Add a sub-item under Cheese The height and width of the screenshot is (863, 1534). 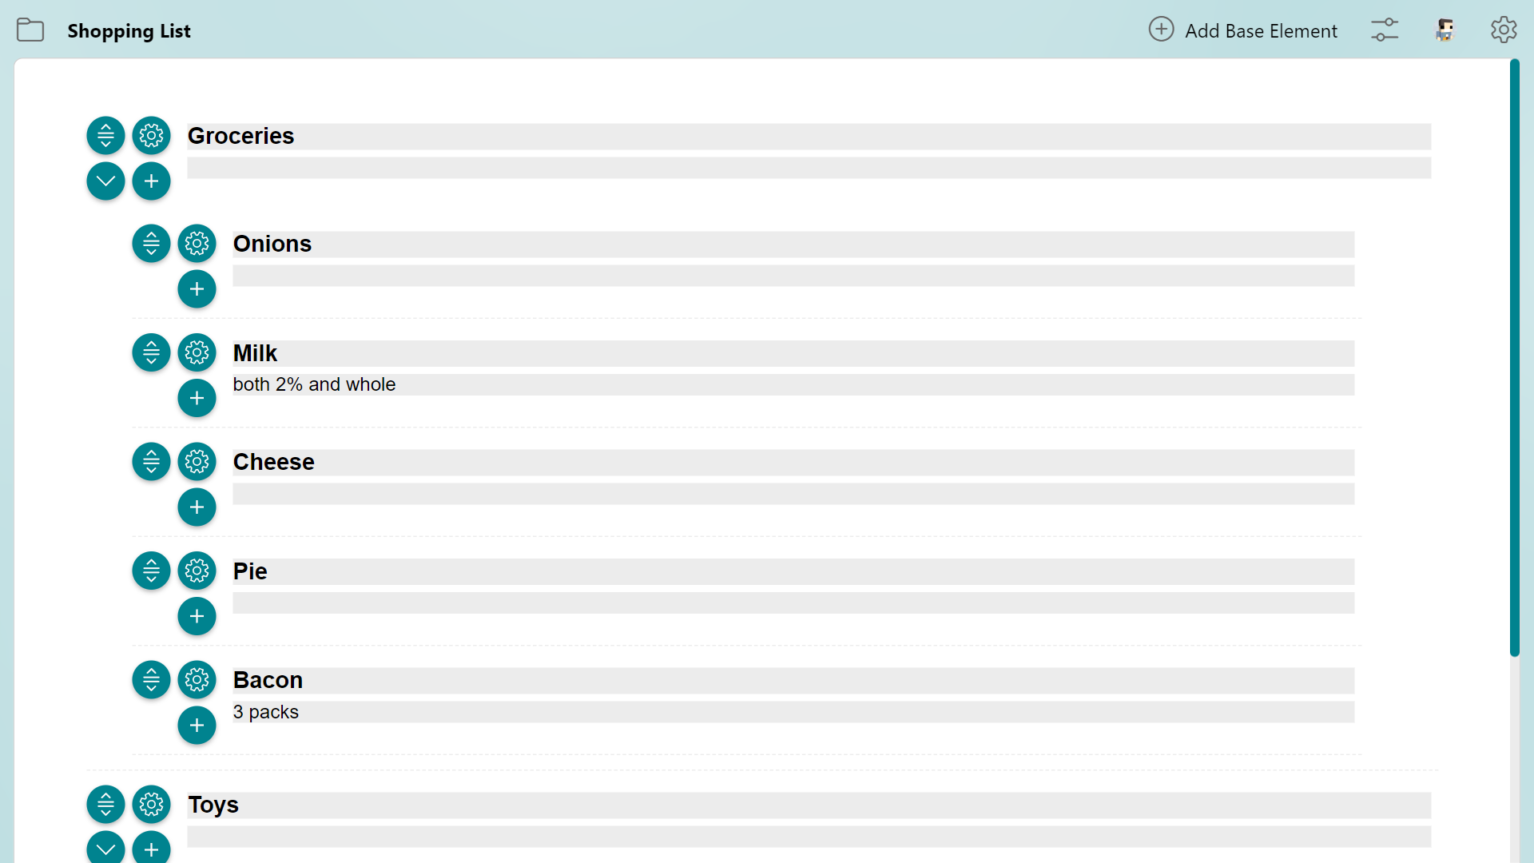click(x=197, y=507)
